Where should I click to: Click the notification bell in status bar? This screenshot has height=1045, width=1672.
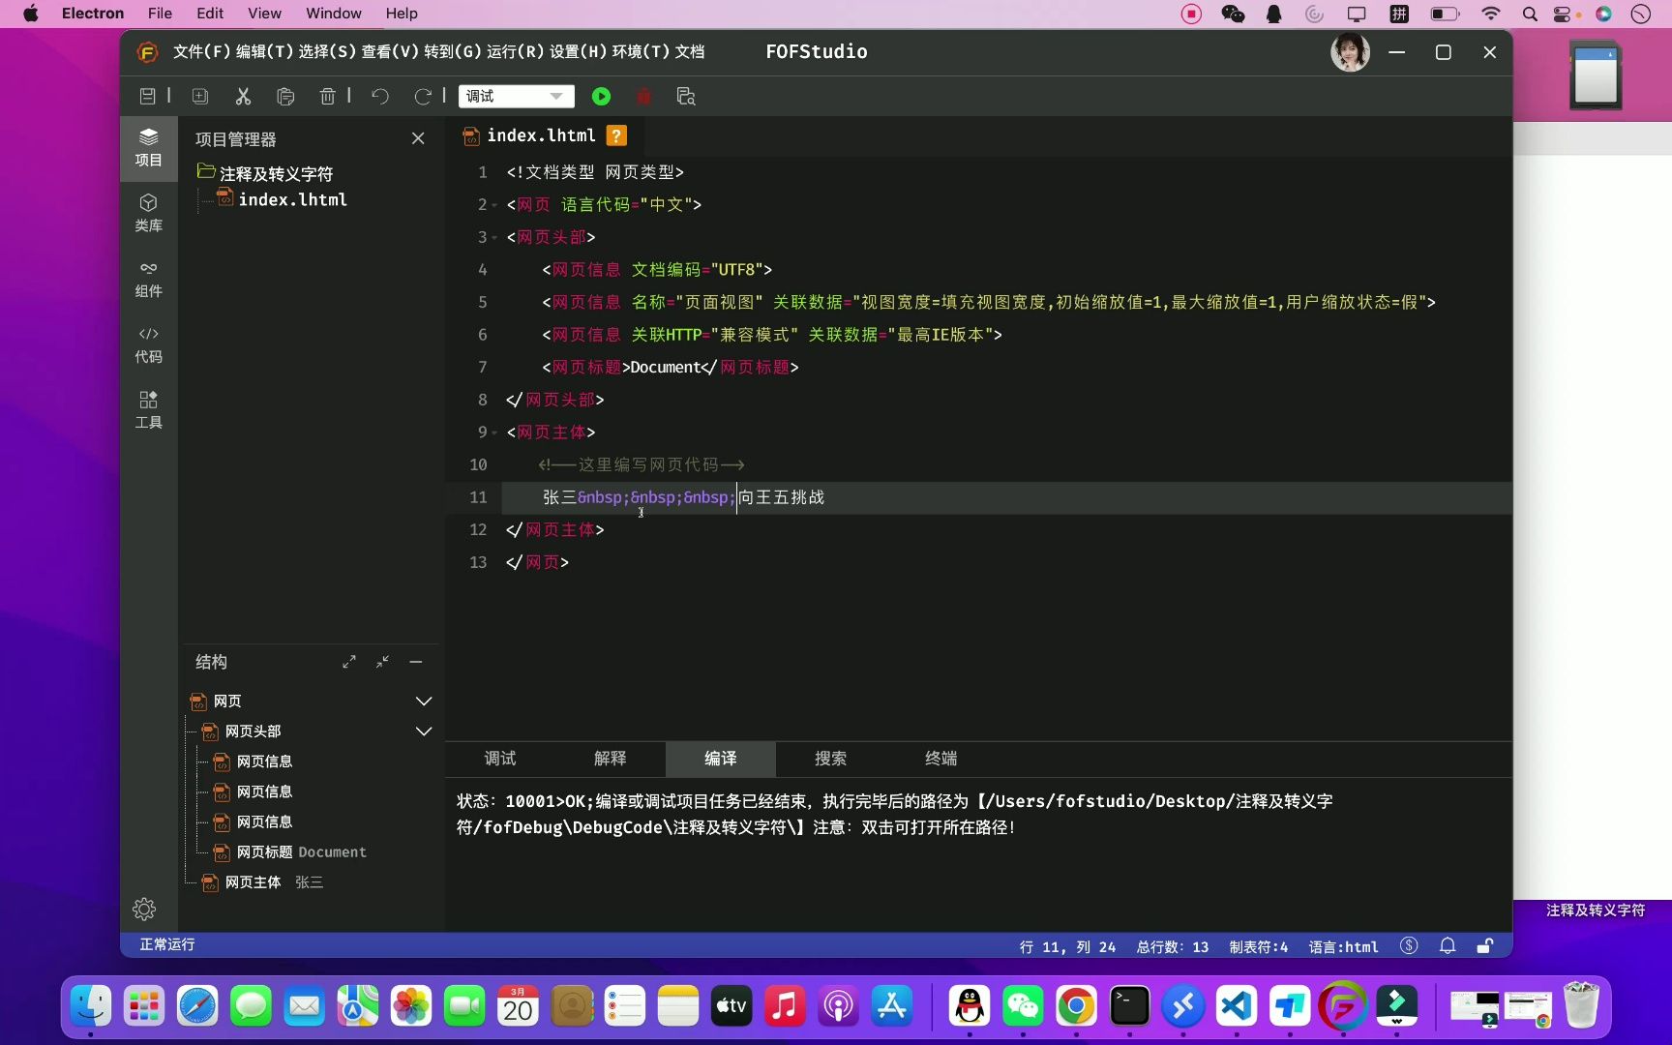[x=1448, y=945]
